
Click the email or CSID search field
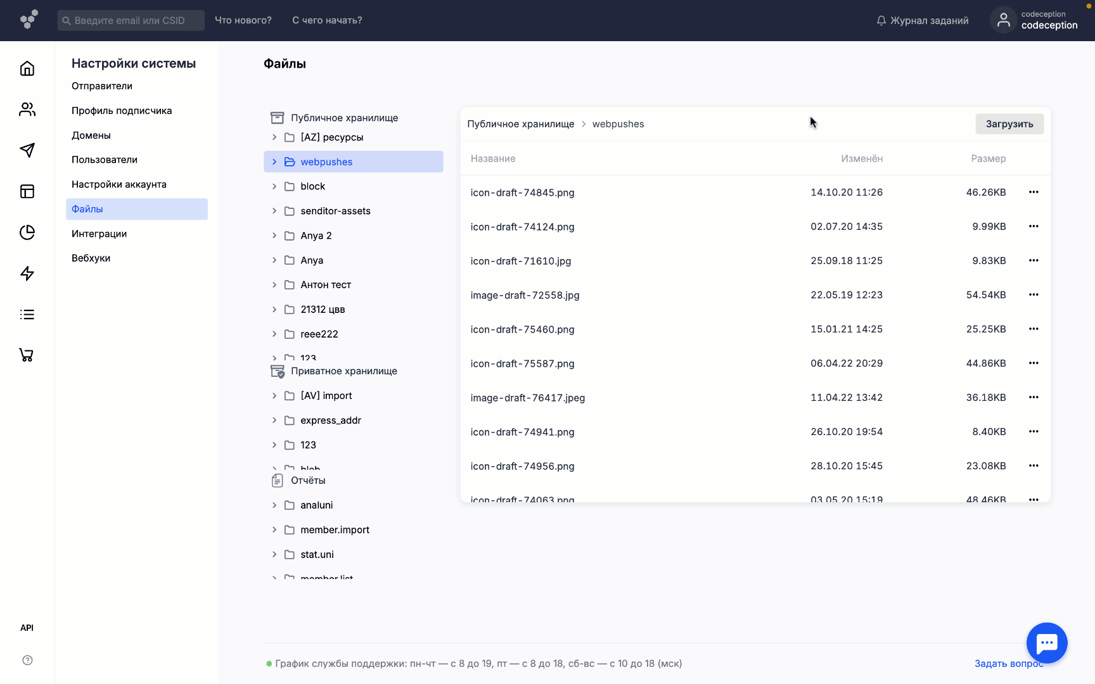coord(131,20)
